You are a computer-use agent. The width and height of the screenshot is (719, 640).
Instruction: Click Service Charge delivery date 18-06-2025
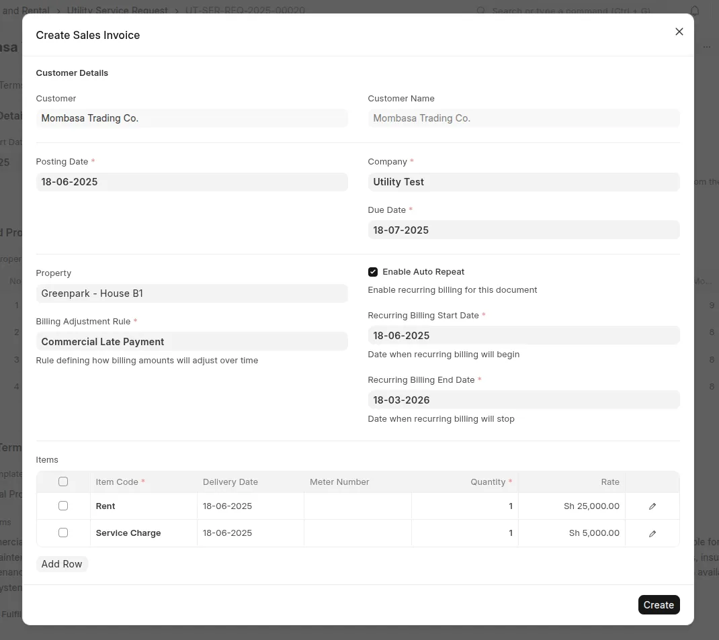click(251, 533)
